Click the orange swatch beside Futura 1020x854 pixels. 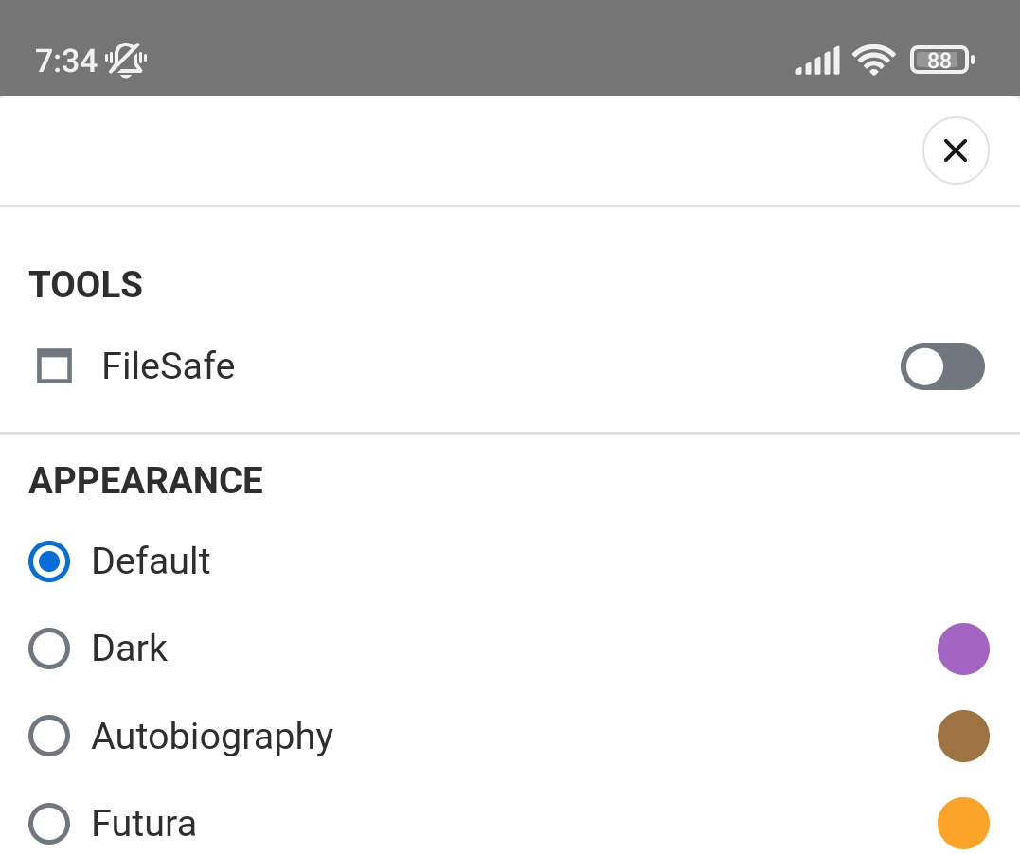pos(963,823)
